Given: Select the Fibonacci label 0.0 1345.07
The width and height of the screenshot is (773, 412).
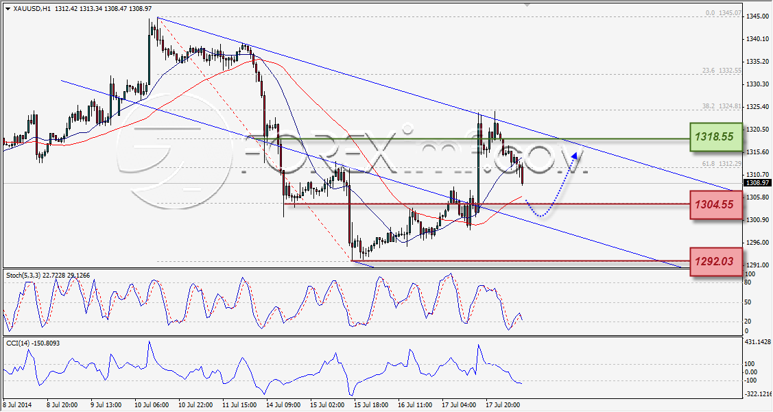Looking at the screenshot, I should pos(723,13).
